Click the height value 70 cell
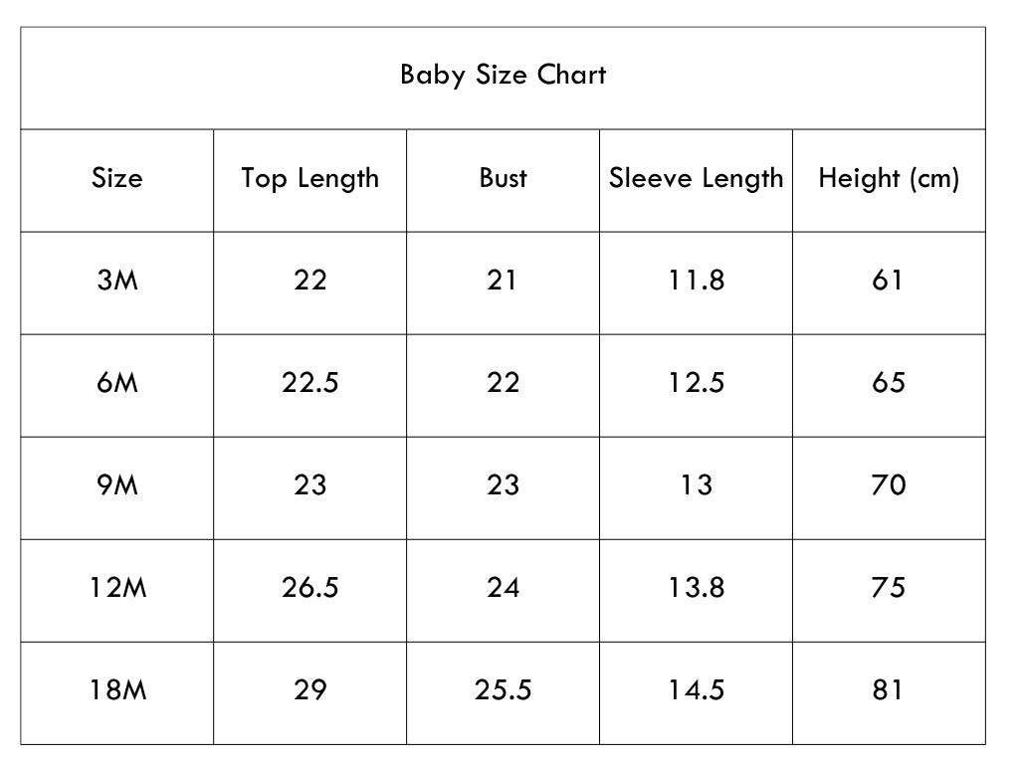 889,484
